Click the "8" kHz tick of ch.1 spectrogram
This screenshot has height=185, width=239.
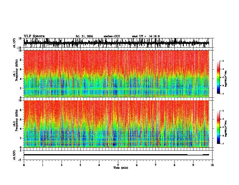(21, 60)
